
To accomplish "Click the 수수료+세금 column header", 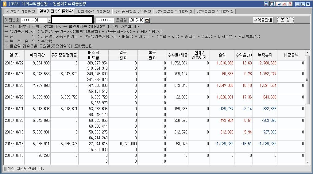I will 177,55.
